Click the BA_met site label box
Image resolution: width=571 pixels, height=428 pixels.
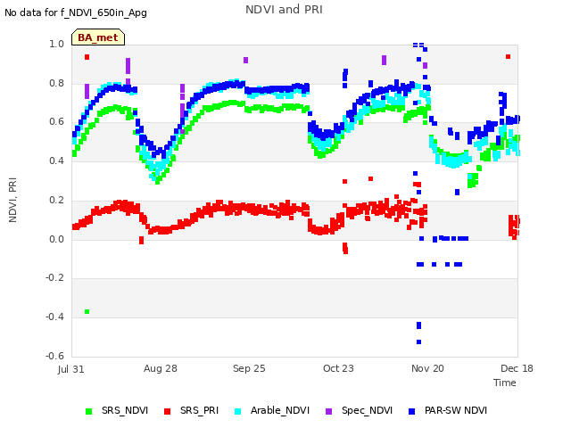click(98, 37)
